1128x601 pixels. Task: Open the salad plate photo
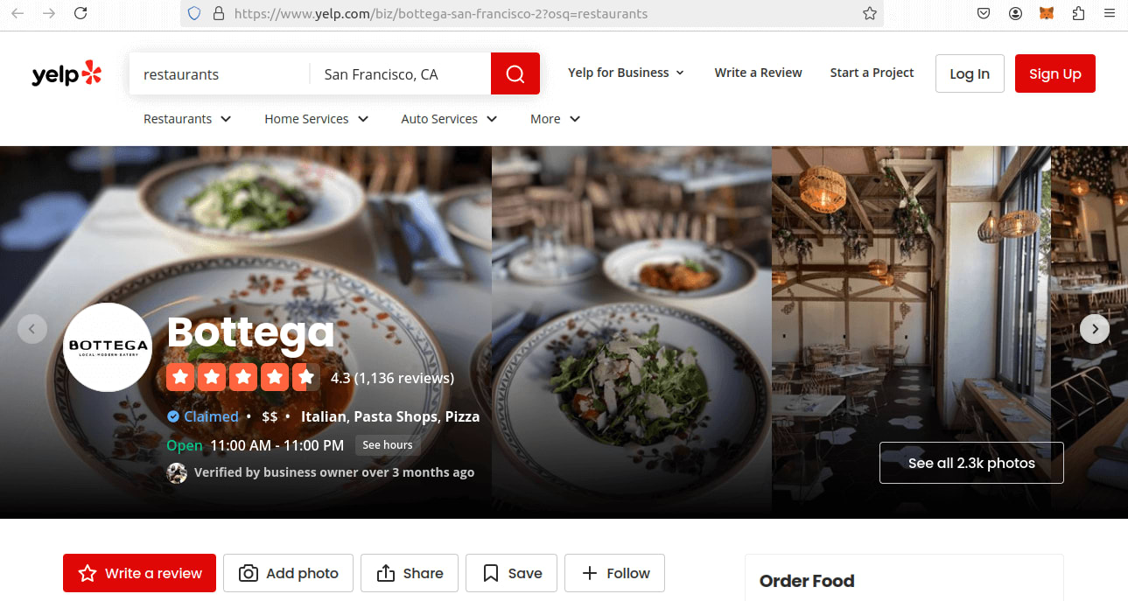click(632, 332)
